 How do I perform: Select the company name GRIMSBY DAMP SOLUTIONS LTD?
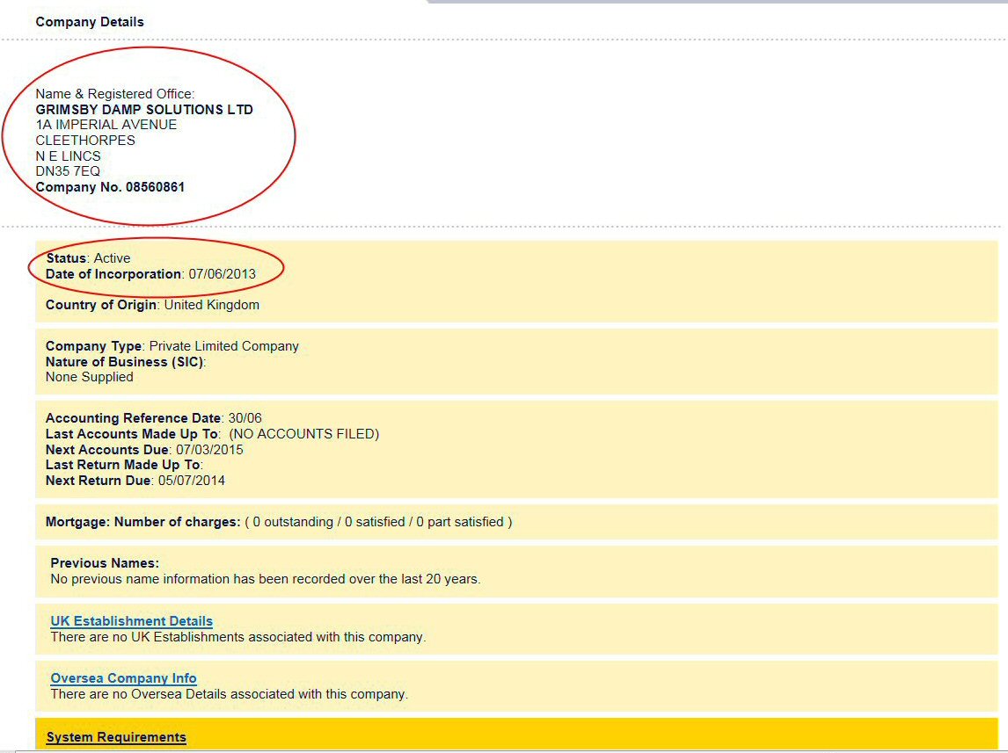(x=144, y=110)
